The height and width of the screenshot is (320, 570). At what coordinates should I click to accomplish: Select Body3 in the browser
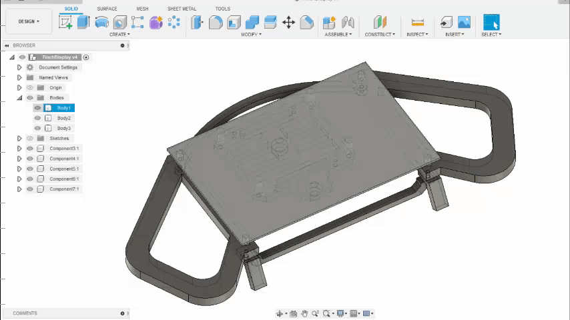[63, 128]
